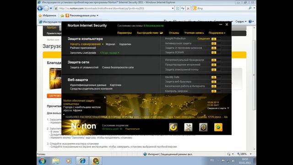The height and width of the screenshot is (165, 293).
Task: Click the red Stop loading icon
Action: (188, 8)
